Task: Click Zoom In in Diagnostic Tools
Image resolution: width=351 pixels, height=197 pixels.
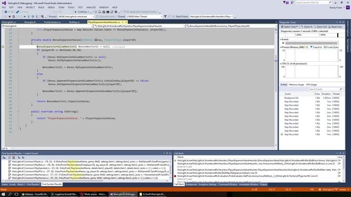Action: pos(307,27)
